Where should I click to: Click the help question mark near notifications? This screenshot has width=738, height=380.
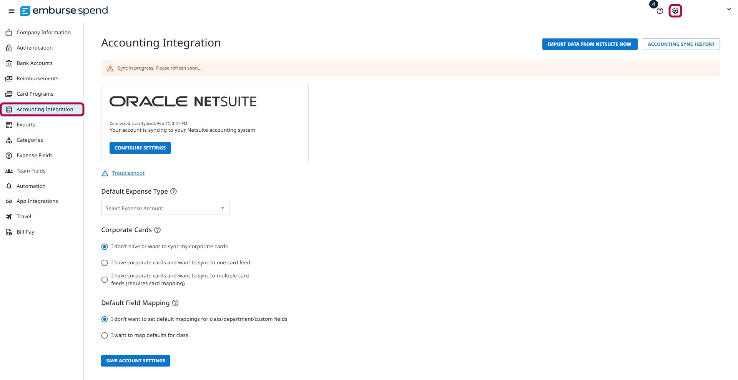pyautogui.click(x=660, y=11)
